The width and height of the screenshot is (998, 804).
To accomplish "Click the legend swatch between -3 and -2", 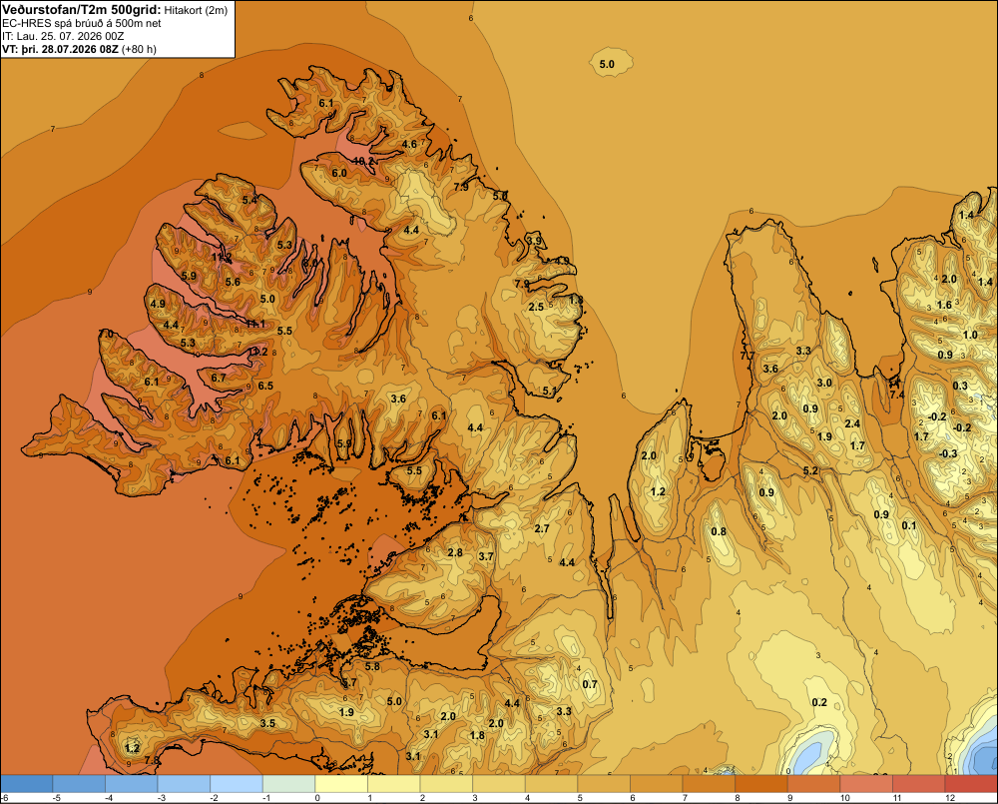I will pyautogui.click(x=184, y=784).
